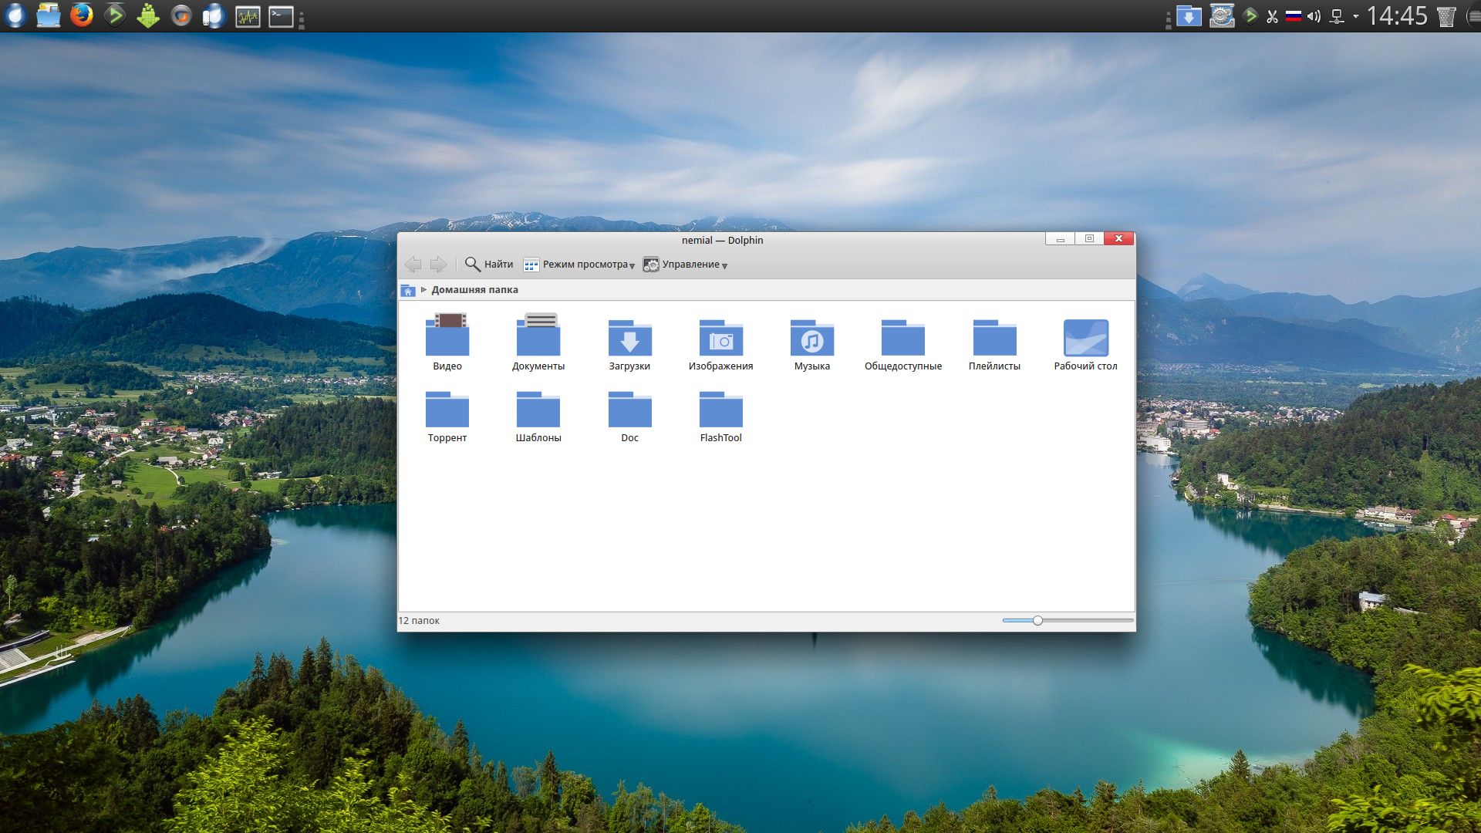
Task: Select the FlashTool folder
Action: [x=720, y=415]
